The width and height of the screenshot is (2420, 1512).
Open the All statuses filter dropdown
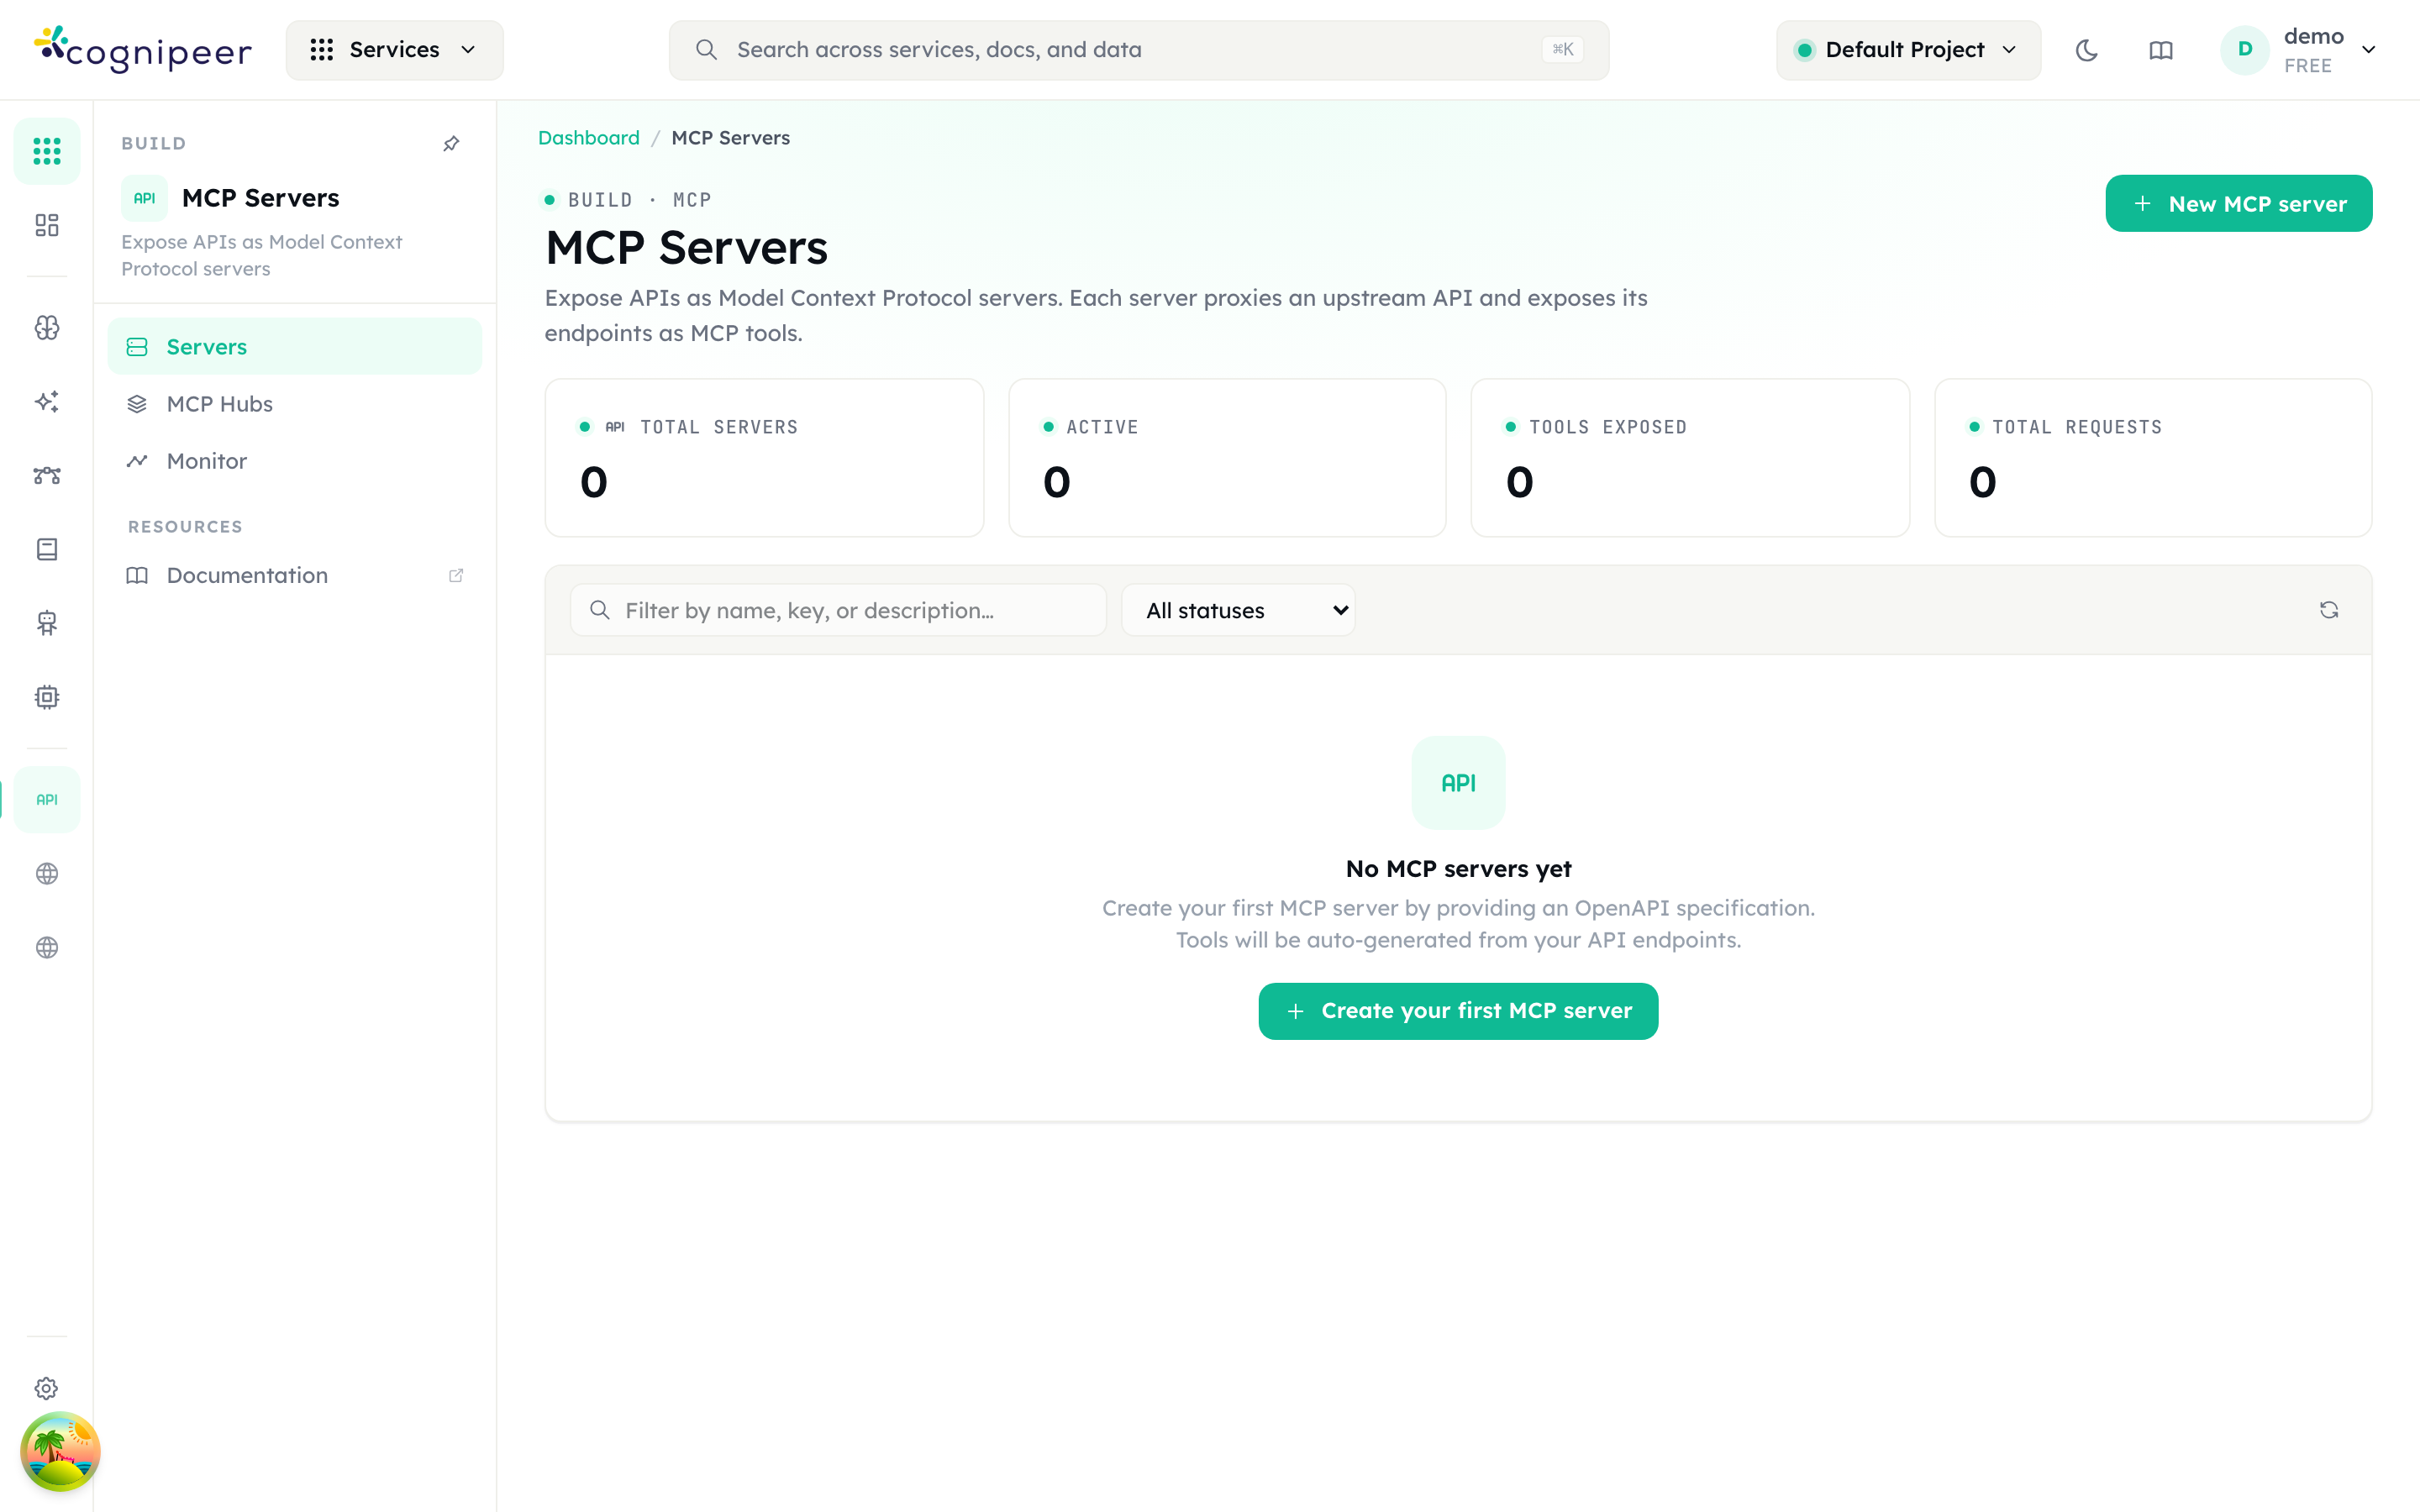(1238, 610)
